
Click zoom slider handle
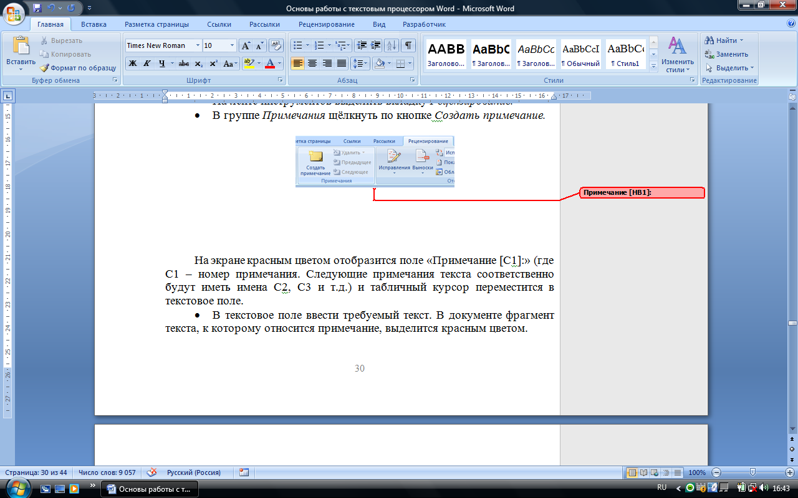[753, 472]
